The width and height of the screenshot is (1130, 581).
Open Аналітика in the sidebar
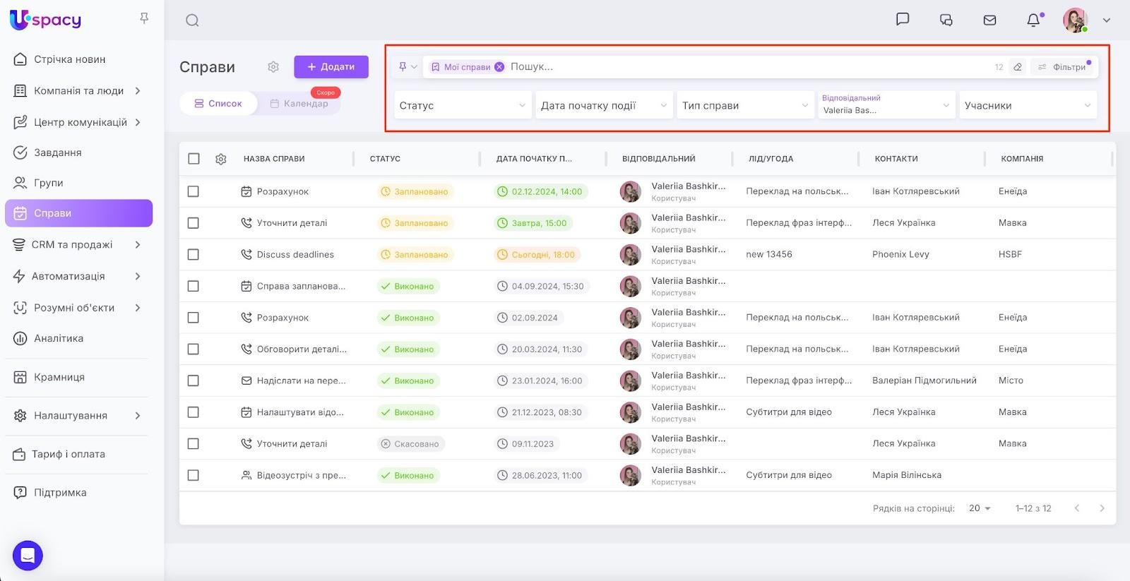tap(59, 339)
